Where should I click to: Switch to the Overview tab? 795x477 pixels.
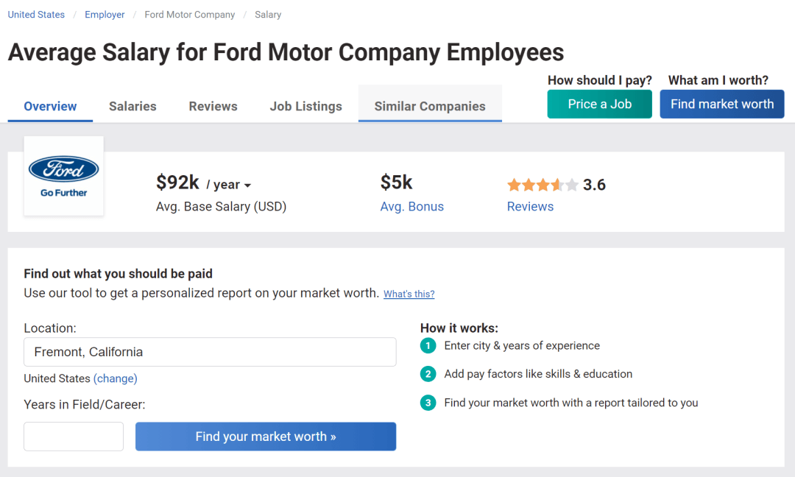50,106
